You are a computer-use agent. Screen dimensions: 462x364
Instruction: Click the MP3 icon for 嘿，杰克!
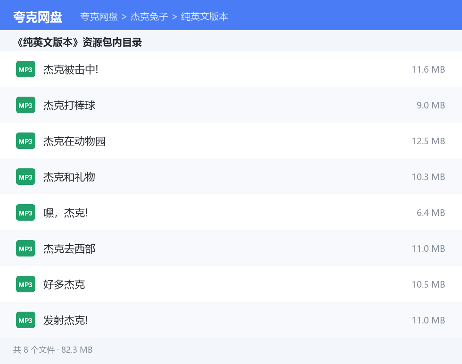coord(25,213)
